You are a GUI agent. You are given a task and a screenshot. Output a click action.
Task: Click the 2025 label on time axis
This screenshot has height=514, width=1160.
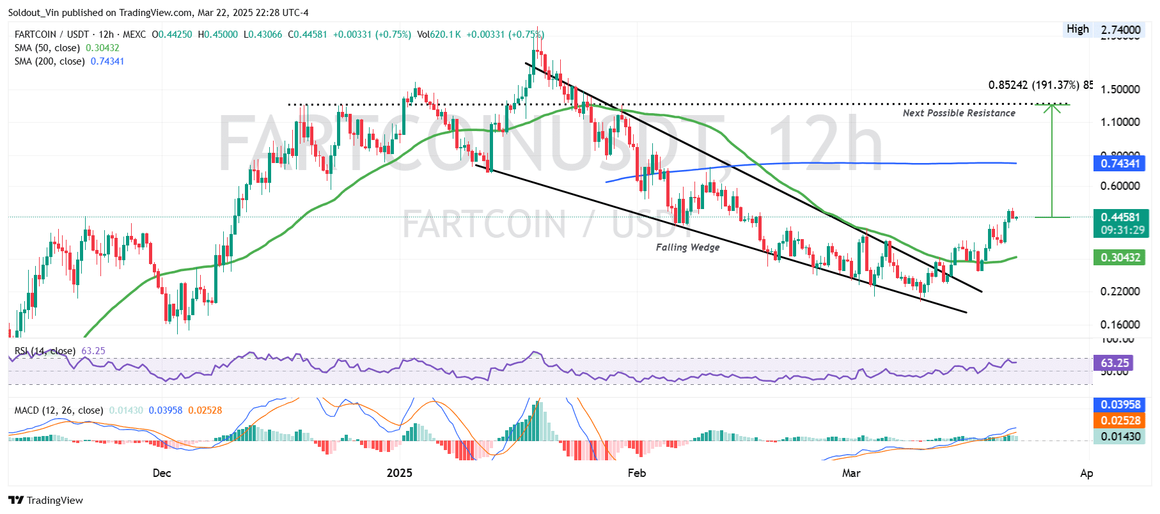click(400, 473)
